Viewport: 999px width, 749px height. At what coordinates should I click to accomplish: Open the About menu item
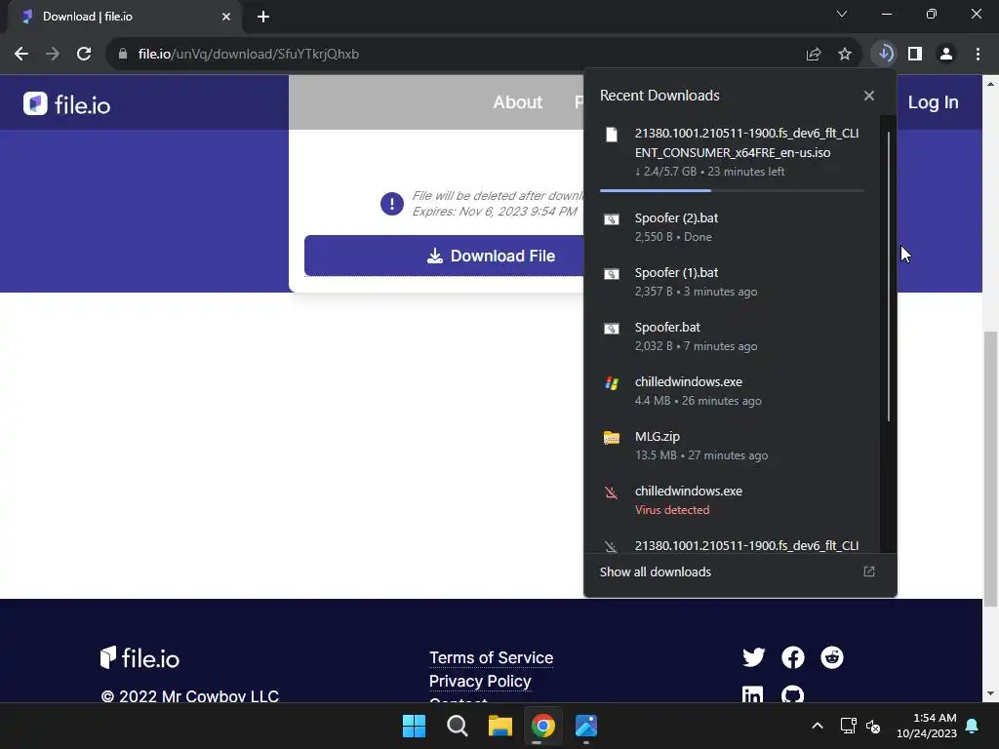517,101
